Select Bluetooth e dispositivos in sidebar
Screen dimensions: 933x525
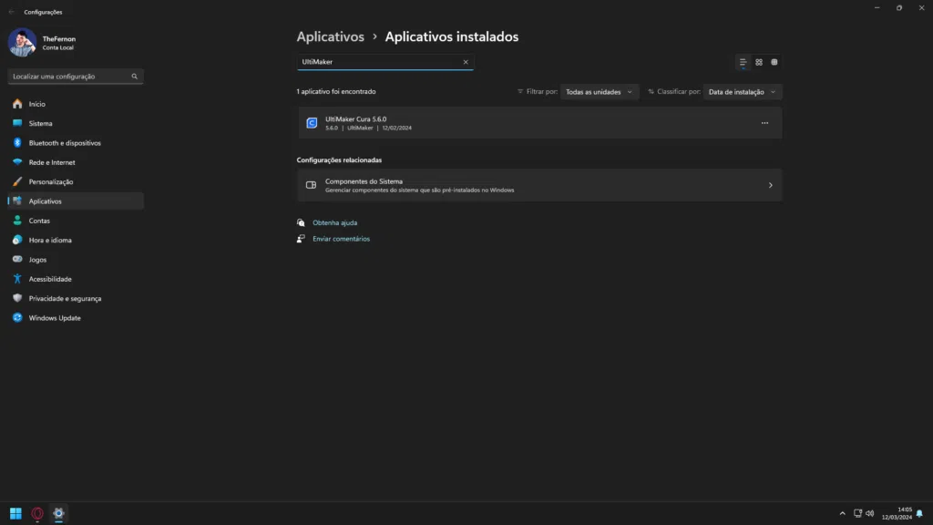pyautogui.click(x=64, y=143)
